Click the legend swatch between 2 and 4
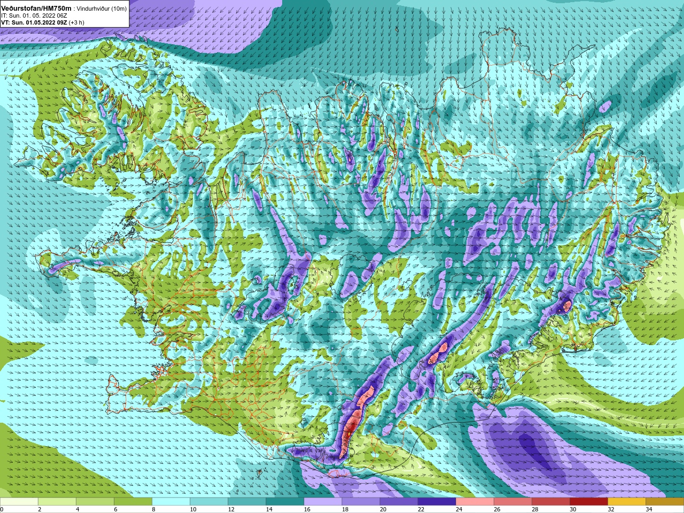Screen dimensions: 684x513 [57, 502]
